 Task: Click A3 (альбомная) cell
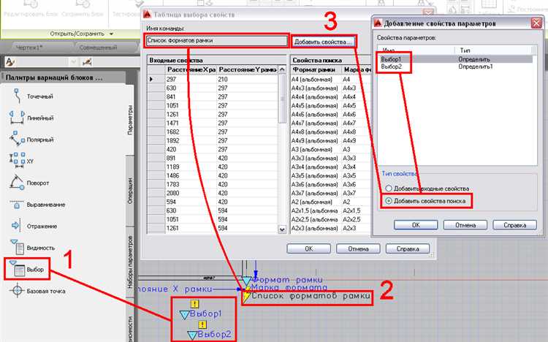[315, 149]
